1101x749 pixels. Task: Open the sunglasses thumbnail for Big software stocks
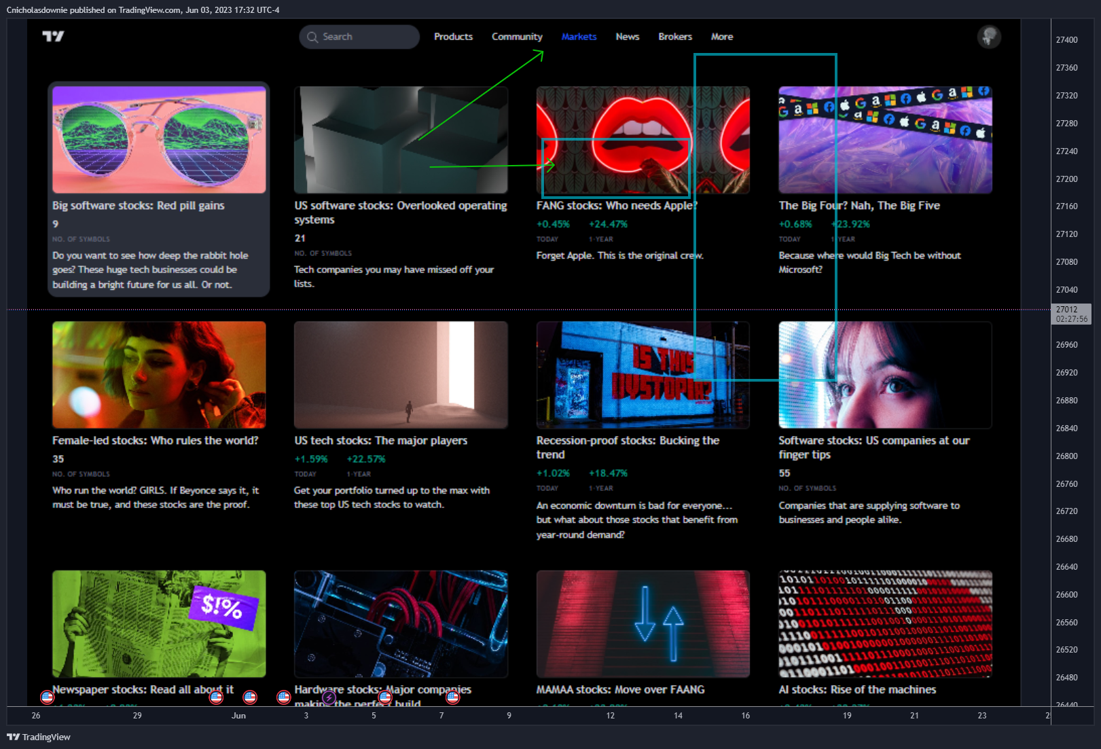click(159, 140)
